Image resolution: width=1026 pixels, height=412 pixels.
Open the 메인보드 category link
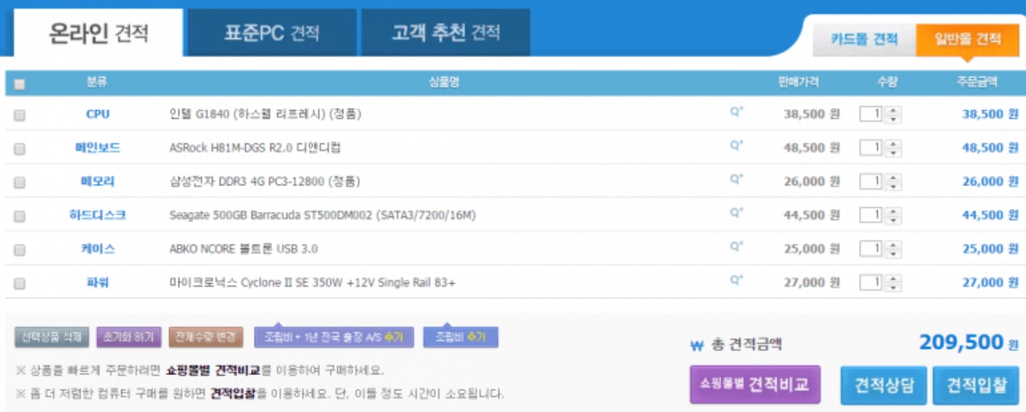(x=97, y=148)
